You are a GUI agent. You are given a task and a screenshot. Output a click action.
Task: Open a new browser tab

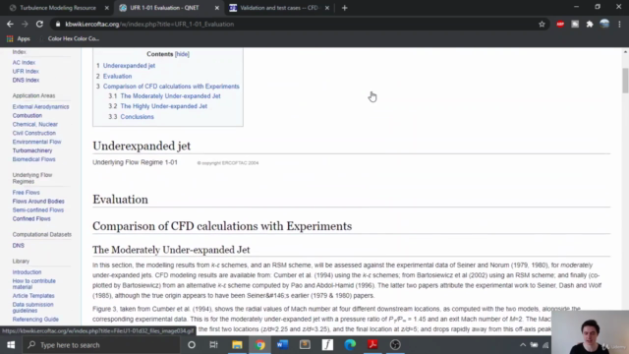pos(345,8)
